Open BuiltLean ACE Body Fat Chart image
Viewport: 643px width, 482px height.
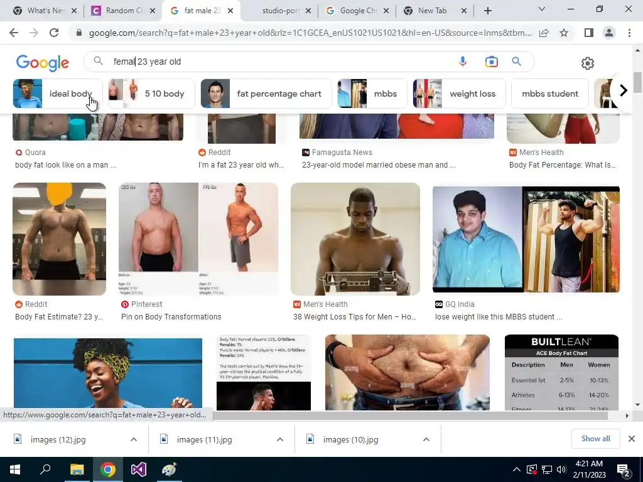[561, 373]
